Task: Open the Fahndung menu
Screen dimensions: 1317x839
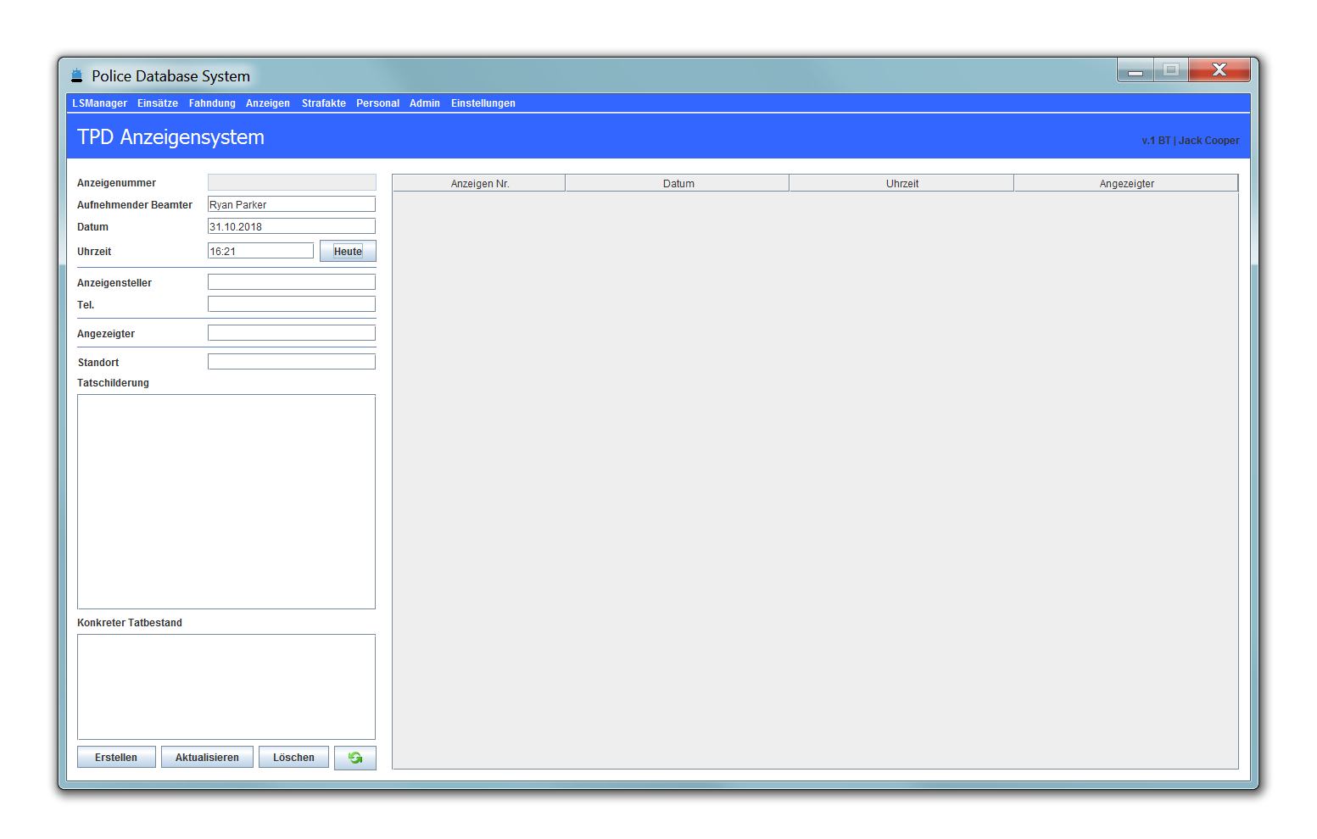Action: click(x=212, y=103)
